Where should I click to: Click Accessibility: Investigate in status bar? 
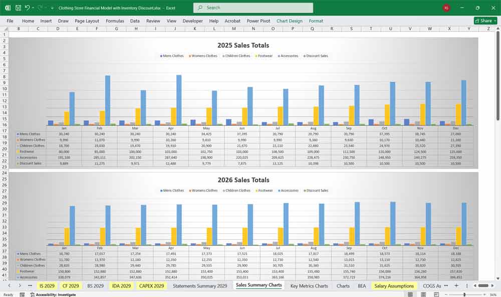tap(55, 294)
